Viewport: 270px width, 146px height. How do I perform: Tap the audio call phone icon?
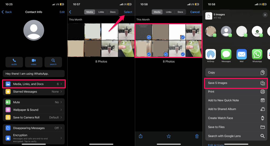pos(14,60)
